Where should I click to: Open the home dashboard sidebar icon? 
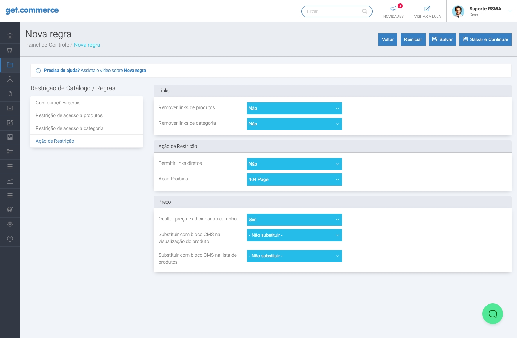pyautogui.click(x=10, y=36)
